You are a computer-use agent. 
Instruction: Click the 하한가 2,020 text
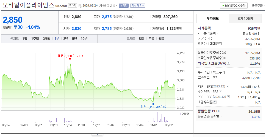123,28
